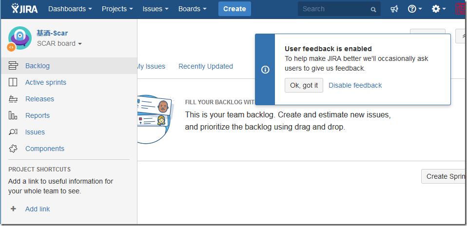This screenshot has width=467, height=226.
Task: Open the SCAR board switcher dropdown
Action: (x=59, y=43)
